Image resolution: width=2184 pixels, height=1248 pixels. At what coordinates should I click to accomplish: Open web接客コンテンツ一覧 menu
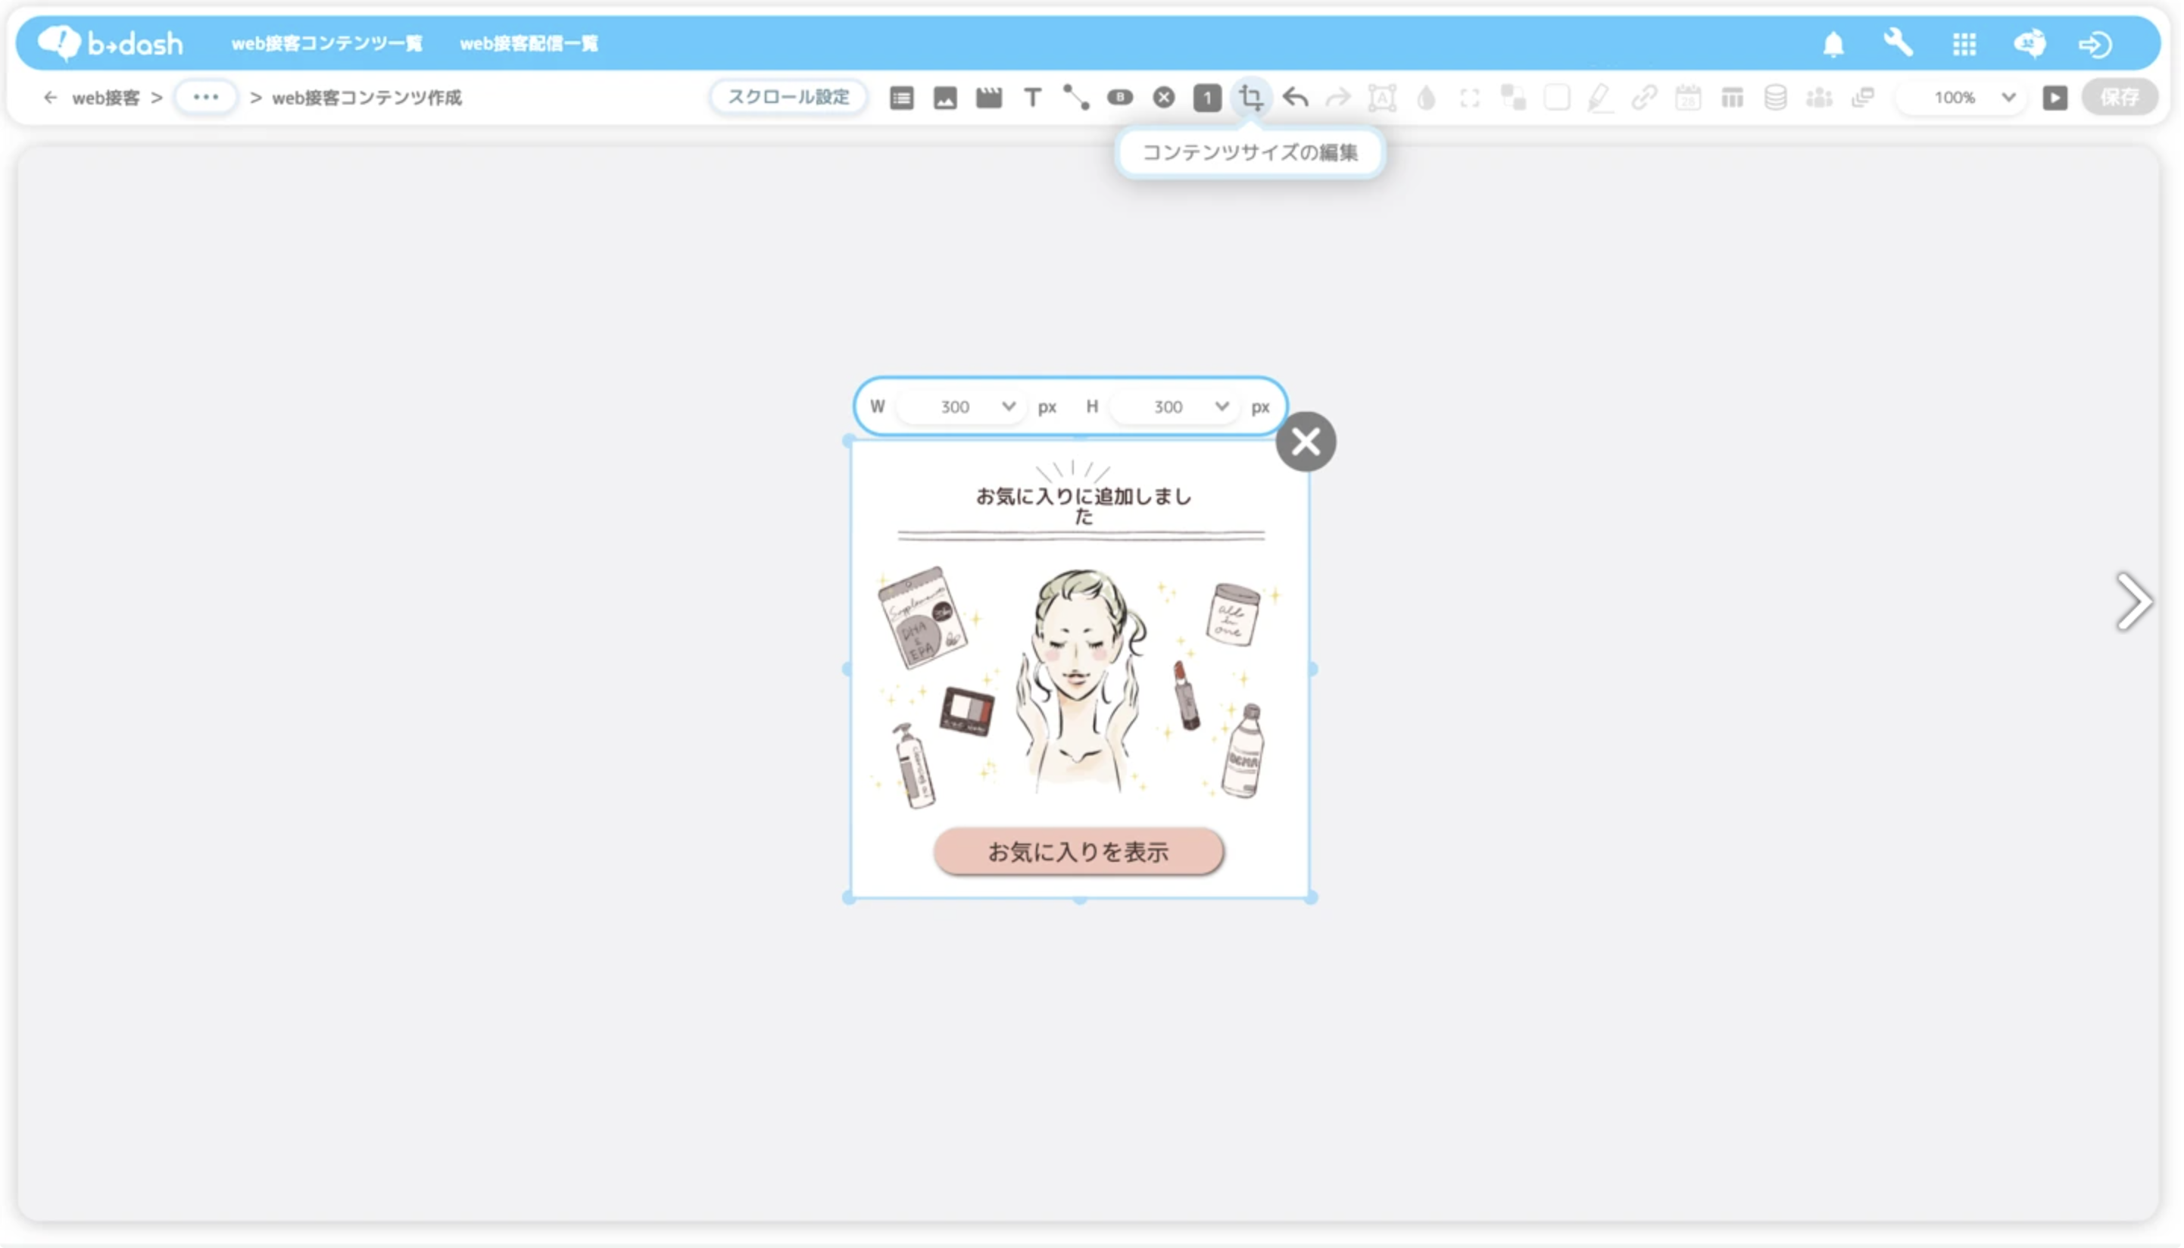[x=326, y=44]
